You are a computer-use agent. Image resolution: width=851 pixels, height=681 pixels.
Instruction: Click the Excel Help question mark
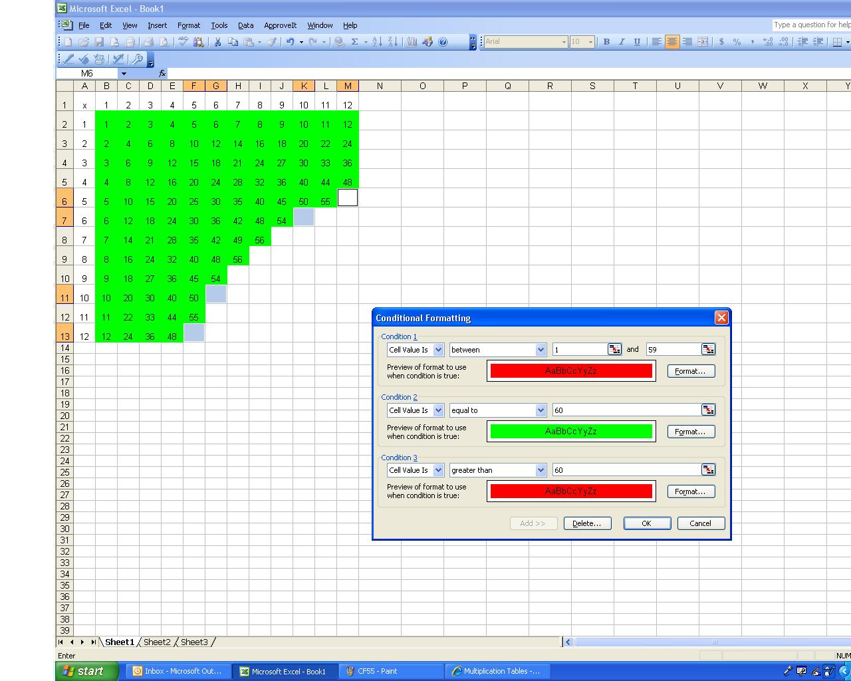(443, 42)
